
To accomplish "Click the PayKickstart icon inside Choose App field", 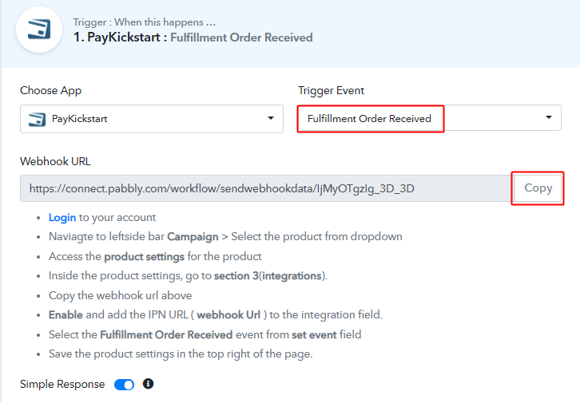I will tap(37, 119).
